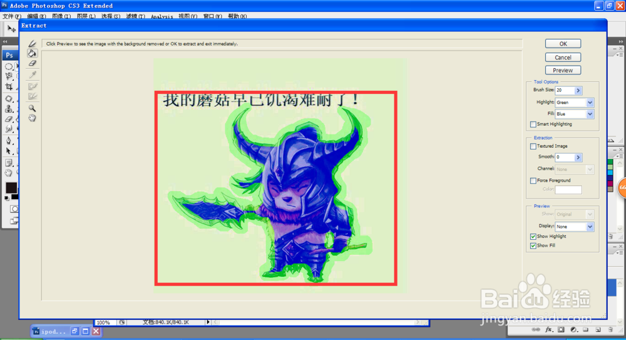Toggle Quick Mask mode in toolbox
Viewport: 626px width, 340px height.
(x=14, y=209)
